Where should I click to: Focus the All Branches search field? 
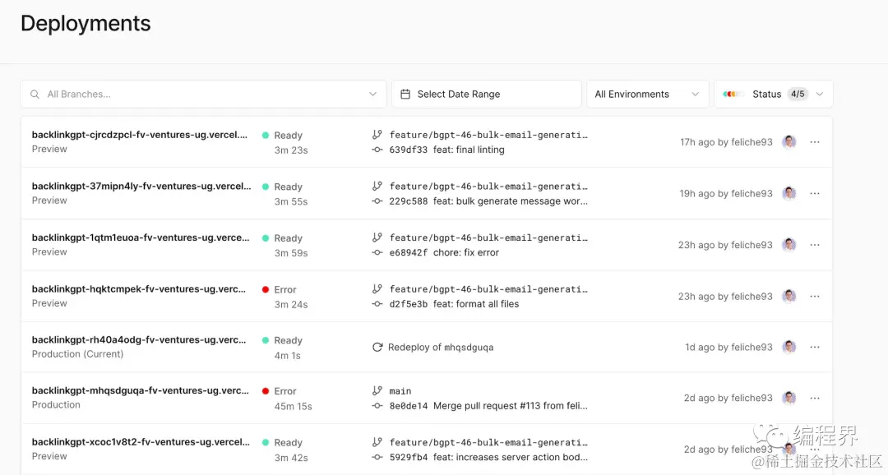click(203, 94)
